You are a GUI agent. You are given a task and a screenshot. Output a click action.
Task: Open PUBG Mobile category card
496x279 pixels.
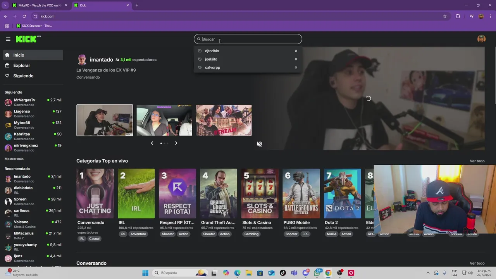click(x=301, y=193)
